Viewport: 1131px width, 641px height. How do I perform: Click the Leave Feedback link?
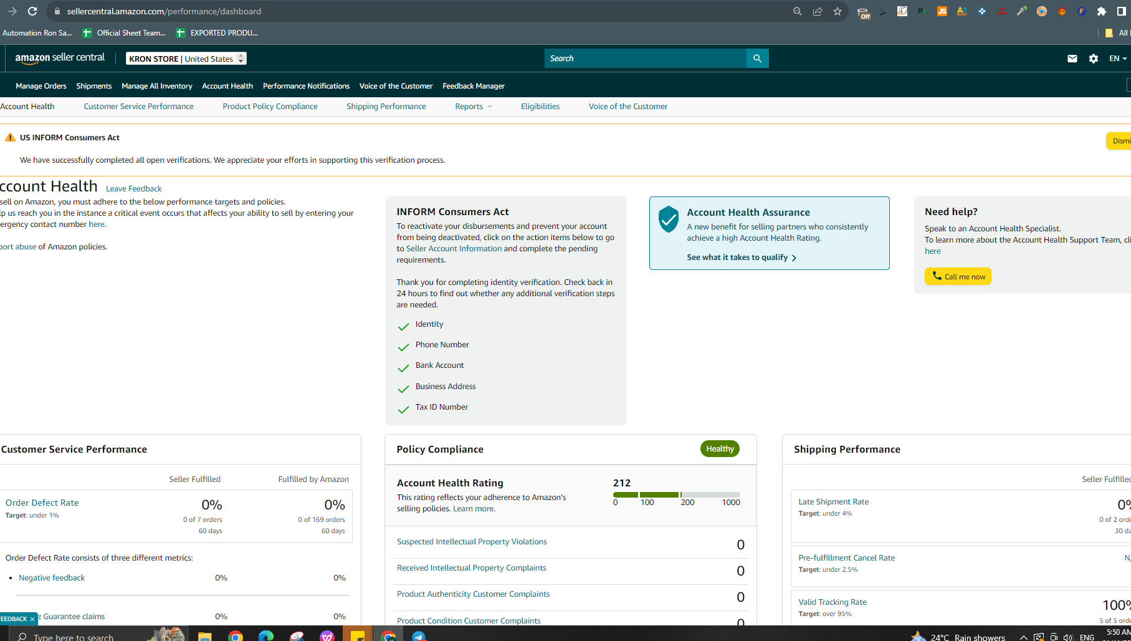point(133,189)
